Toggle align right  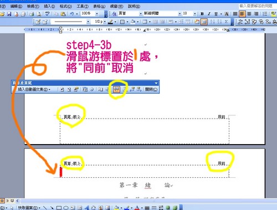click(x=256, y=14)
